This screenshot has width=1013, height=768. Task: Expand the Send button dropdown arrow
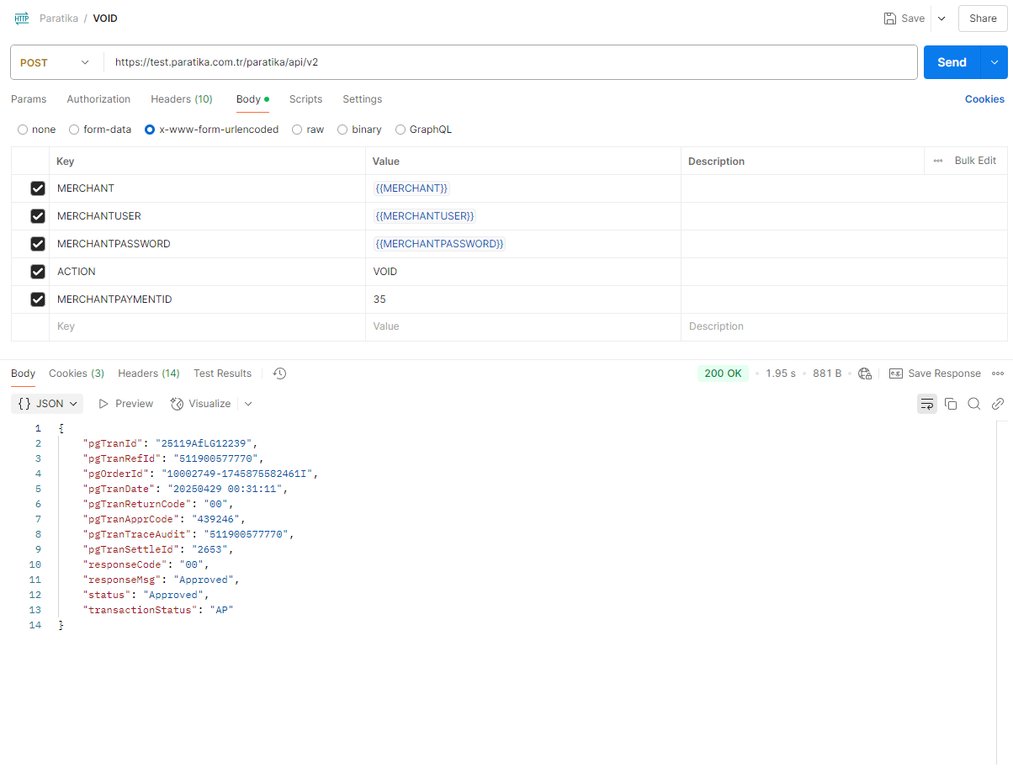tap(994, 62)
